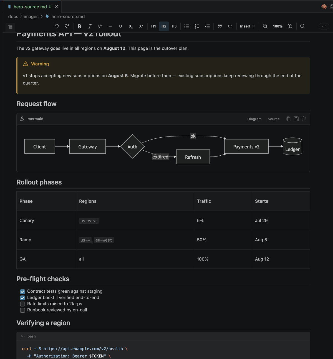
Task: Click the checkmark status pill
Action: (324, 26)
